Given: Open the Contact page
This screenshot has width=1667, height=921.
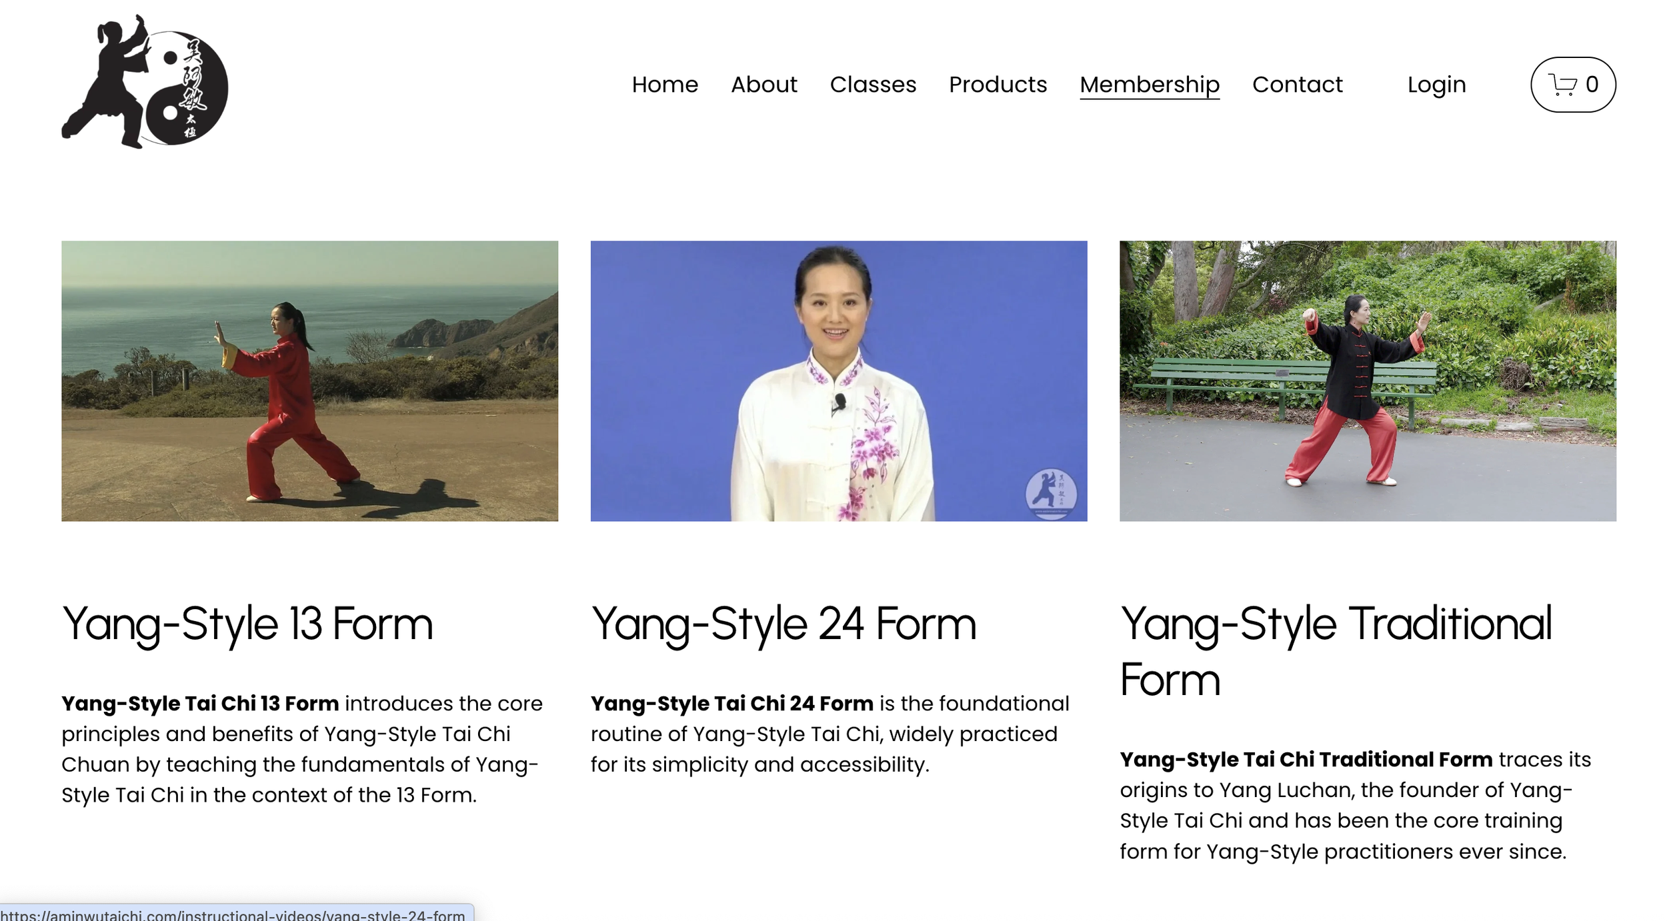Looking at the screenshot, I should 1297,85.
